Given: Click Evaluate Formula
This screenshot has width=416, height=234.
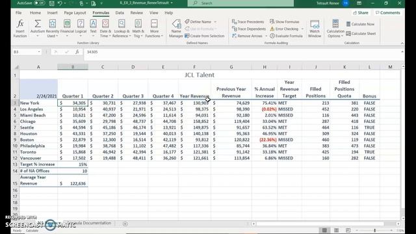Looking at the screenshot, I should pyautogui.click(x=286, y=36).
